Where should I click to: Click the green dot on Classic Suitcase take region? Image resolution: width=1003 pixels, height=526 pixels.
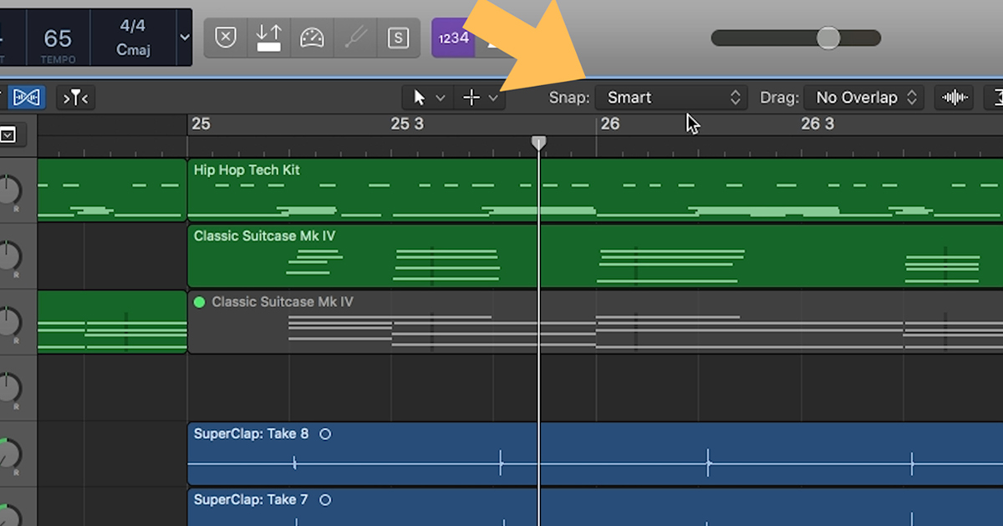tap(199, 301)
